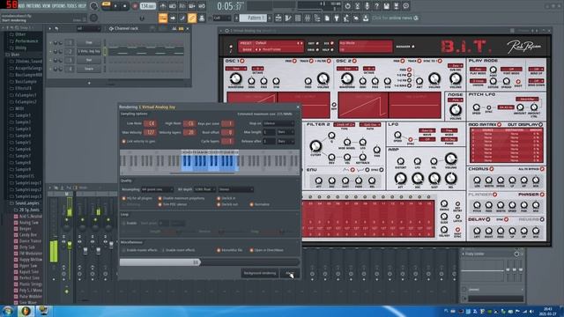Click the rendering progress bar
The height and width of the screenshot is (317, 564).
[210, 262]
